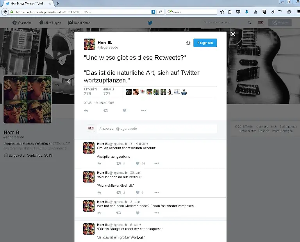Like the 'Wer ist denn da' tweet
300x242 pixels.
(x=137, y=193)
